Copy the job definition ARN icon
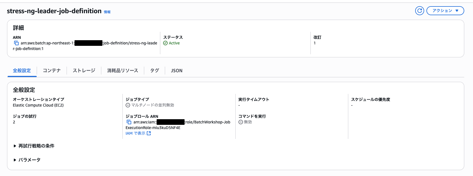 16,43
